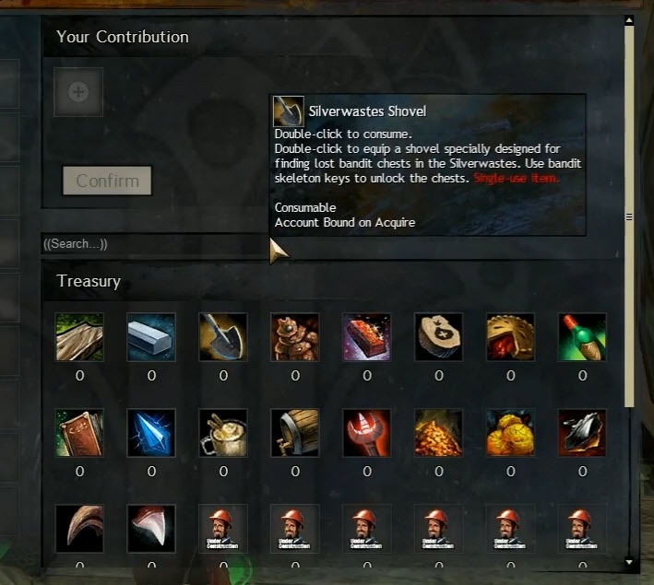Select the pie slice treasury item
Image resolution: width=654 pixels, height=585 pixels.
(510, 336)
